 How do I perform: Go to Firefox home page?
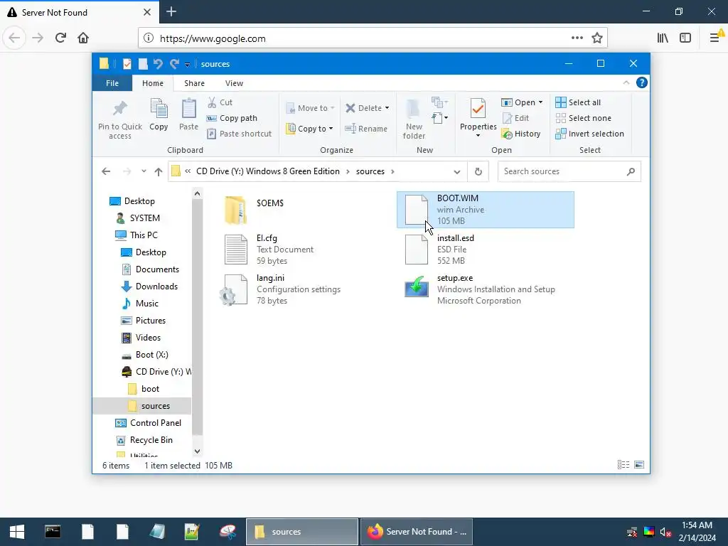tap(83, 38)
